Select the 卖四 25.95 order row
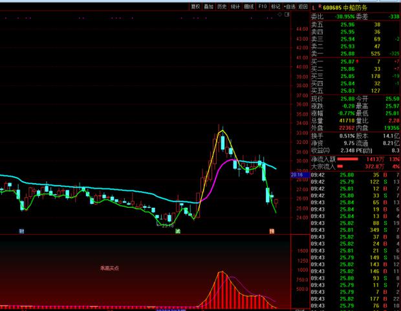Viewport: 401px width, 311px height. (x=355, y=32)
